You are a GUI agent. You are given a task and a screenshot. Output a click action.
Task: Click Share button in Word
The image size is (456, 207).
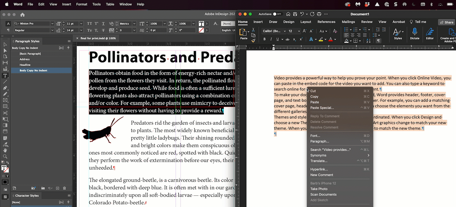pyautogui.click(x=447, y=22)
